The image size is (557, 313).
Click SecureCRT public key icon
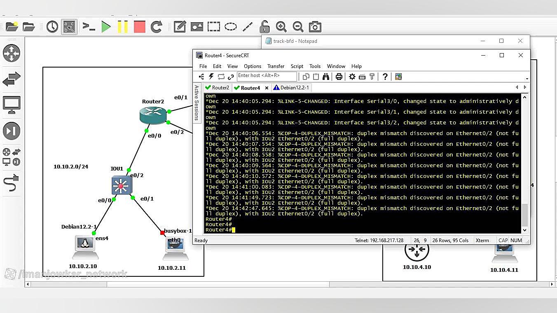tap(372, 77)
